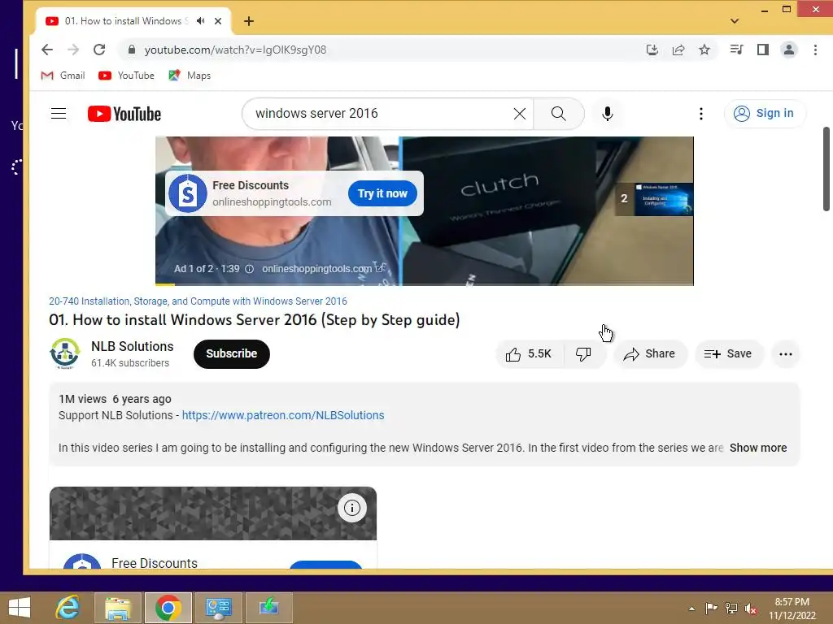Start voice search with the microphone

[x=608, y=114]
